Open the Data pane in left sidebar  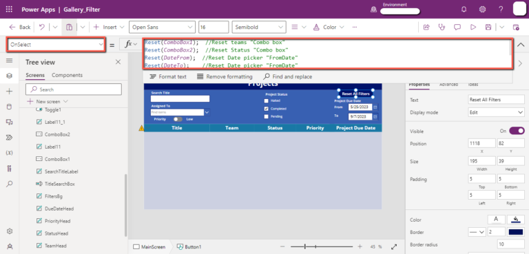(9, 107)
